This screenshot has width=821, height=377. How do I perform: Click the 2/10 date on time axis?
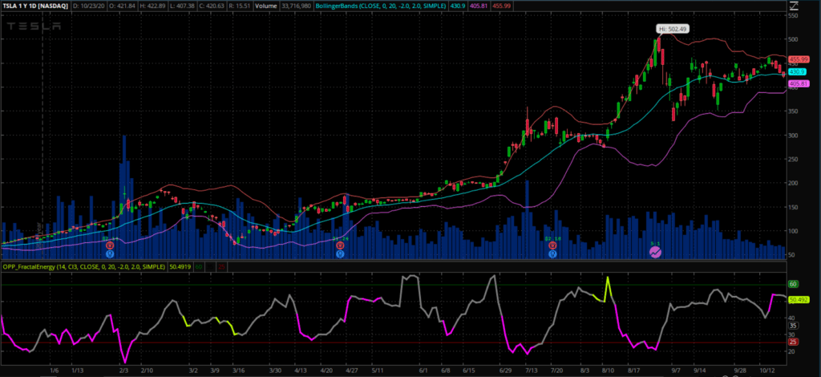(147, 371)
